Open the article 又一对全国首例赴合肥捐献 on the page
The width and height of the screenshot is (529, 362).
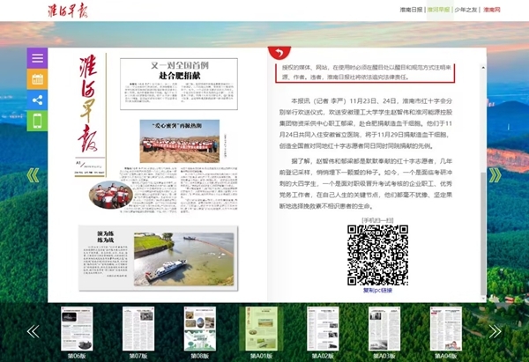179,84
